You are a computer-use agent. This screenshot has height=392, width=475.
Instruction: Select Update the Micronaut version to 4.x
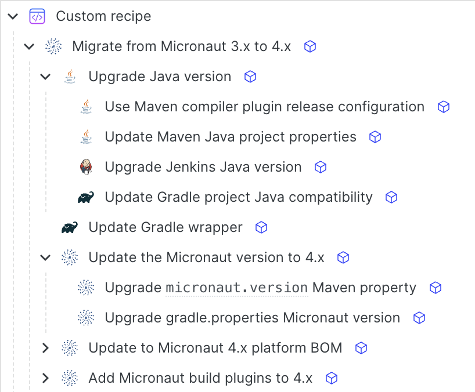pos(206,257)
